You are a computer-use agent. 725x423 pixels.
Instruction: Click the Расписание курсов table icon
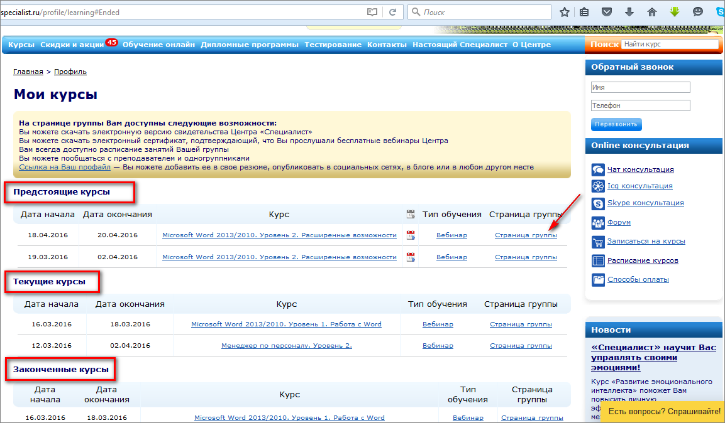[598, 260]
